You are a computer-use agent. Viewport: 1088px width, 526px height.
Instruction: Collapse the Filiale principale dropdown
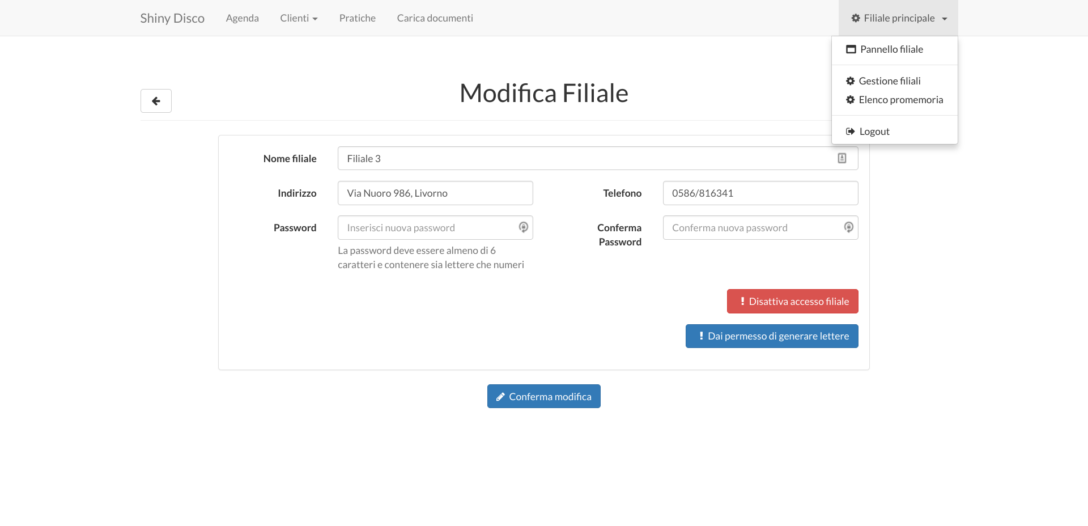coord(898,18)
